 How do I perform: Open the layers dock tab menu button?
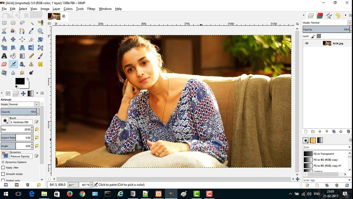pos(350,15)
